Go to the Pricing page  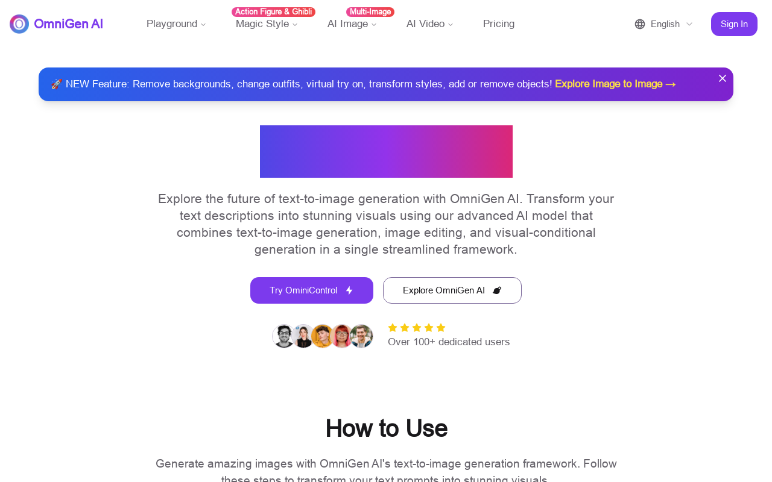point(499,24)
